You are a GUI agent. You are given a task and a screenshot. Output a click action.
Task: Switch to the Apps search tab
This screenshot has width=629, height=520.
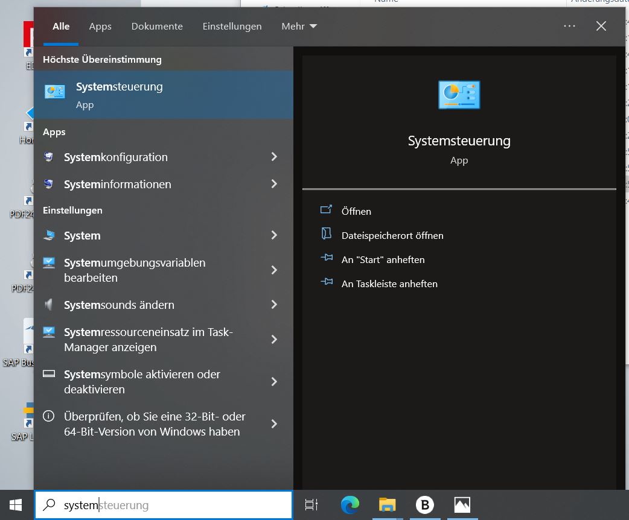click(x=100, y=27)
